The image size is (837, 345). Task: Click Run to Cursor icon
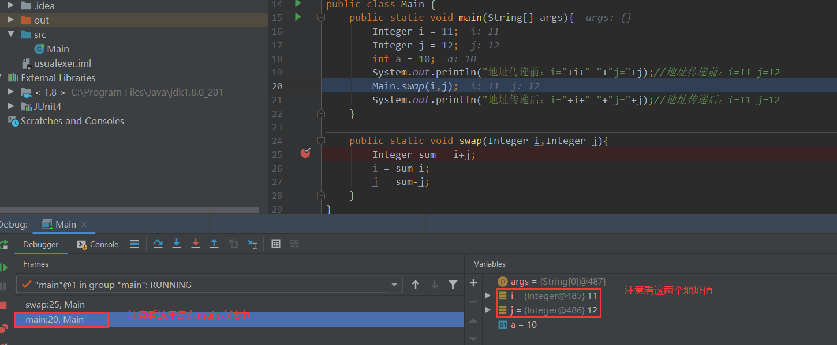point(252,244)
